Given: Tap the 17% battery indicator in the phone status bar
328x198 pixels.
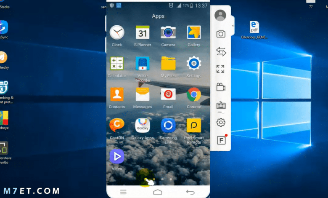Looking at the screenshot, I should point(188,5).
